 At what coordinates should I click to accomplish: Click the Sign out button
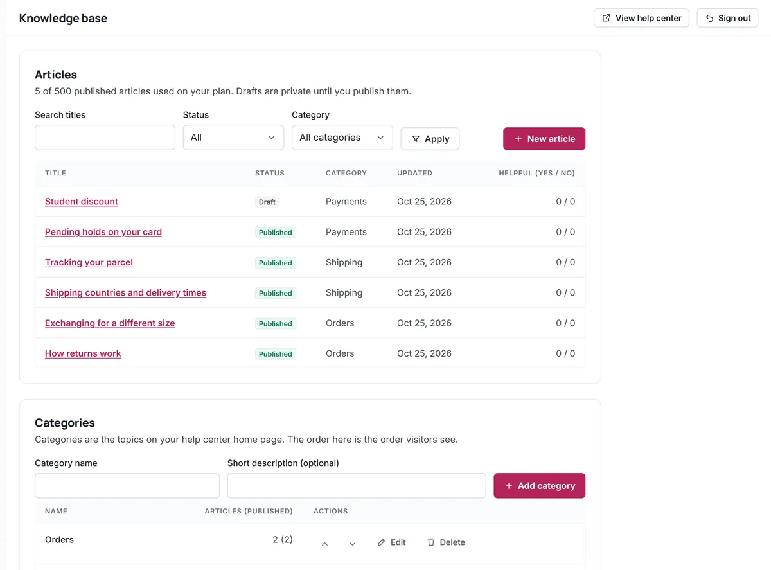coord(727,18)
